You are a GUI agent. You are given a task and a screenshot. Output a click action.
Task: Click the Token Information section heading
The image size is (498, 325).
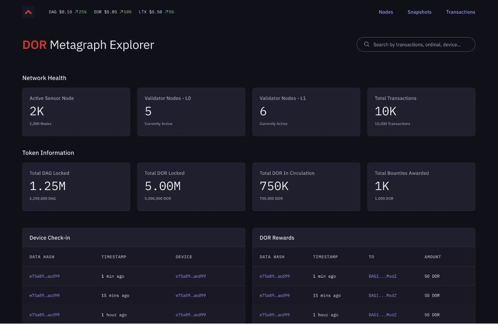coord(48,153)
